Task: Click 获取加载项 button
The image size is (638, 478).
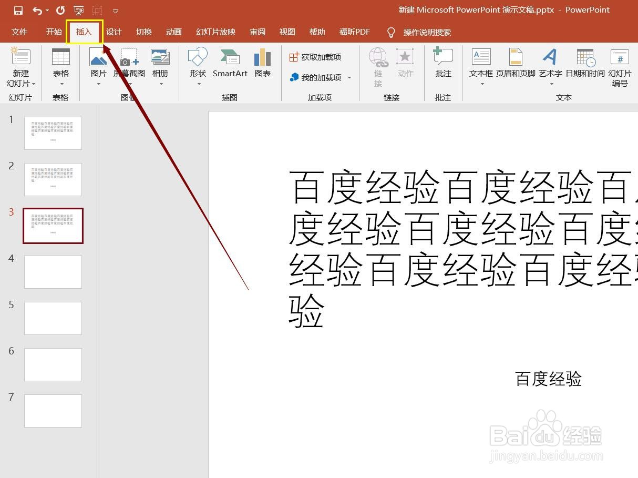Action: (x=315, y=57)
